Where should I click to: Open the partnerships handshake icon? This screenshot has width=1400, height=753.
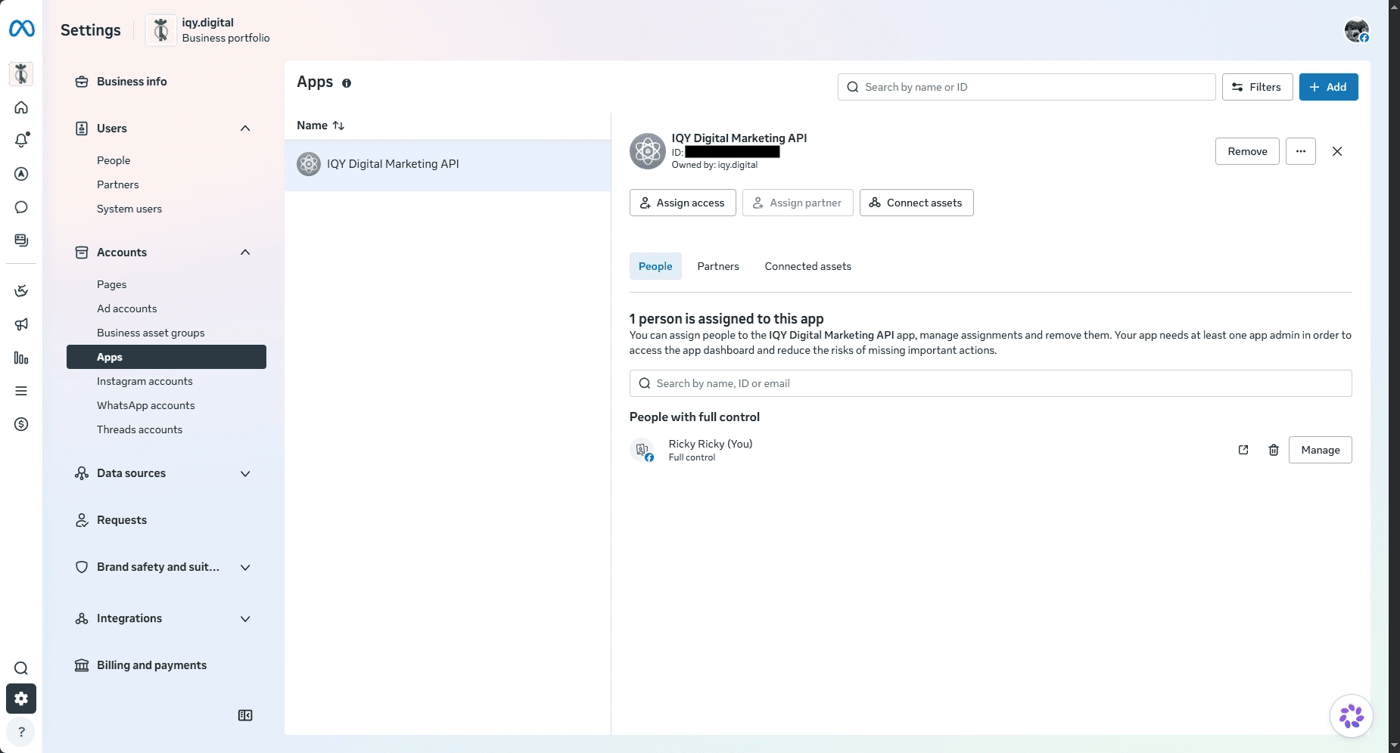(x=21, y=291)
